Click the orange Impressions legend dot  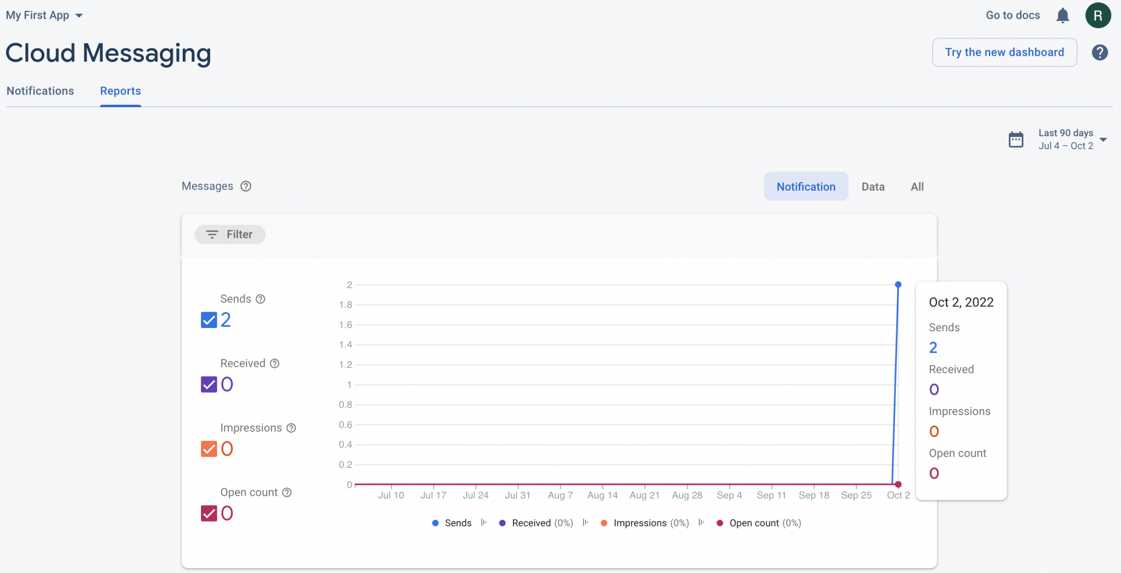[604, 523]
